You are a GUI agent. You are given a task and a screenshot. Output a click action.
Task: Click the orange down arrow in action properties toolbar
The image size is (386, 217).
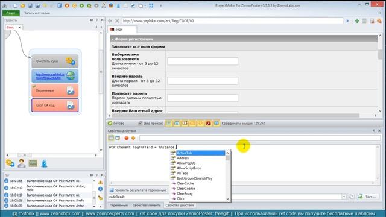click(x=133, y=138)
